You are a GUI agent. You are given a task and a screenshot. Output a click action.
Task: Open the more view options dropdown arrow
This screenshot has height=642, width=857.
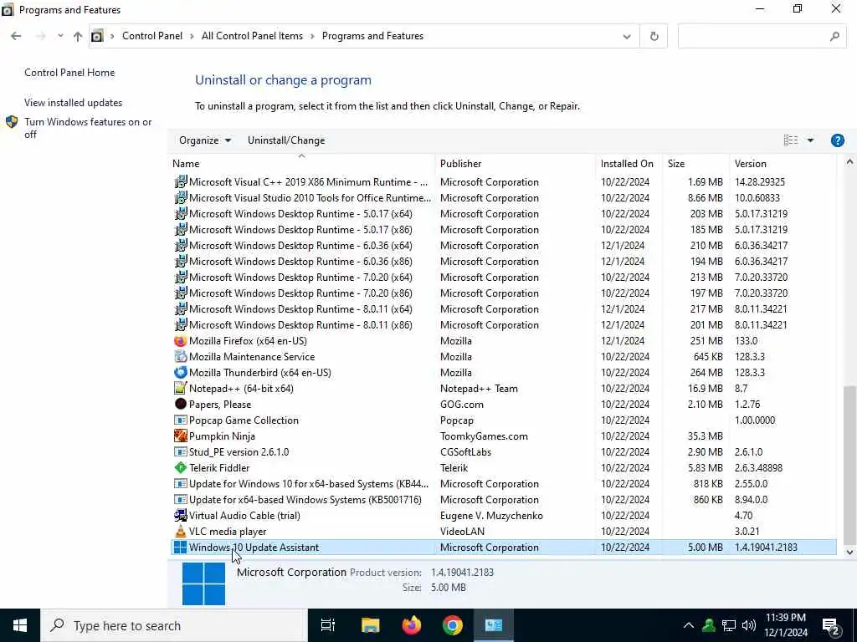810,140
